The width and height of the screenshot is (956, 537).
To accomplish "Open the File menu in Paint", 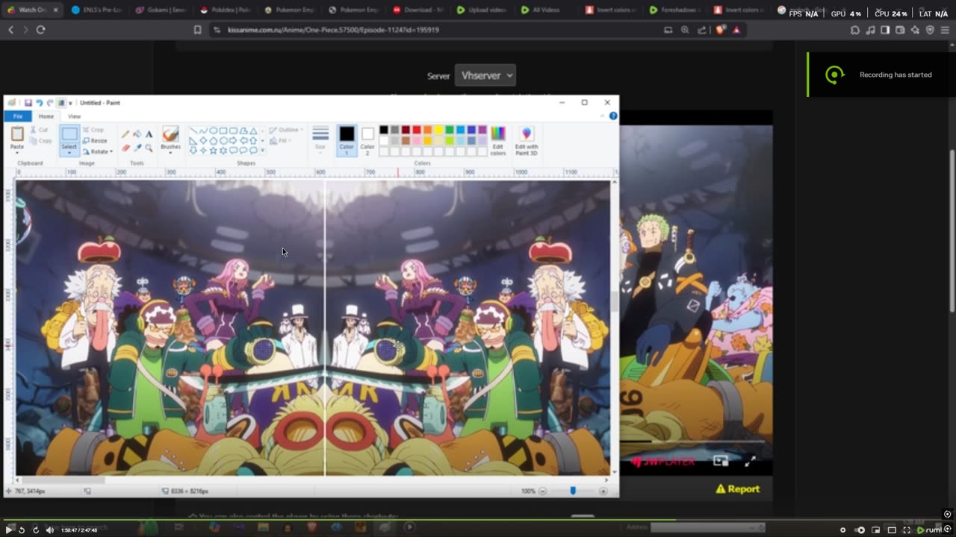I will tap(17, 116).
